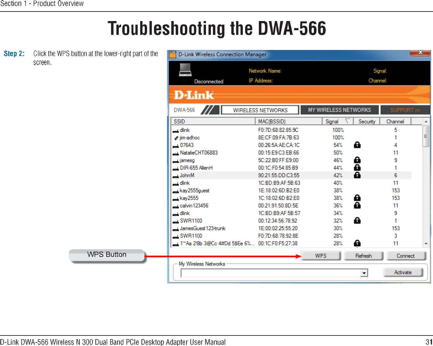Open the WIRELESS NETWORKS tab
The width and height of the screenshot is (433, 346).
pyautogui.click(x=260, y=110)
